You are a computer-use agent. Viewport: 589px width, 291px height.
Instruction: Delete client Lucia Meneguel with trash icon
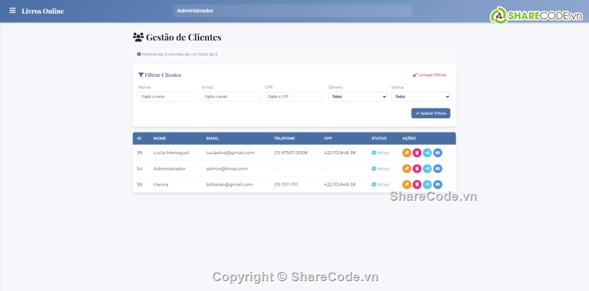(x=417, y=152)
